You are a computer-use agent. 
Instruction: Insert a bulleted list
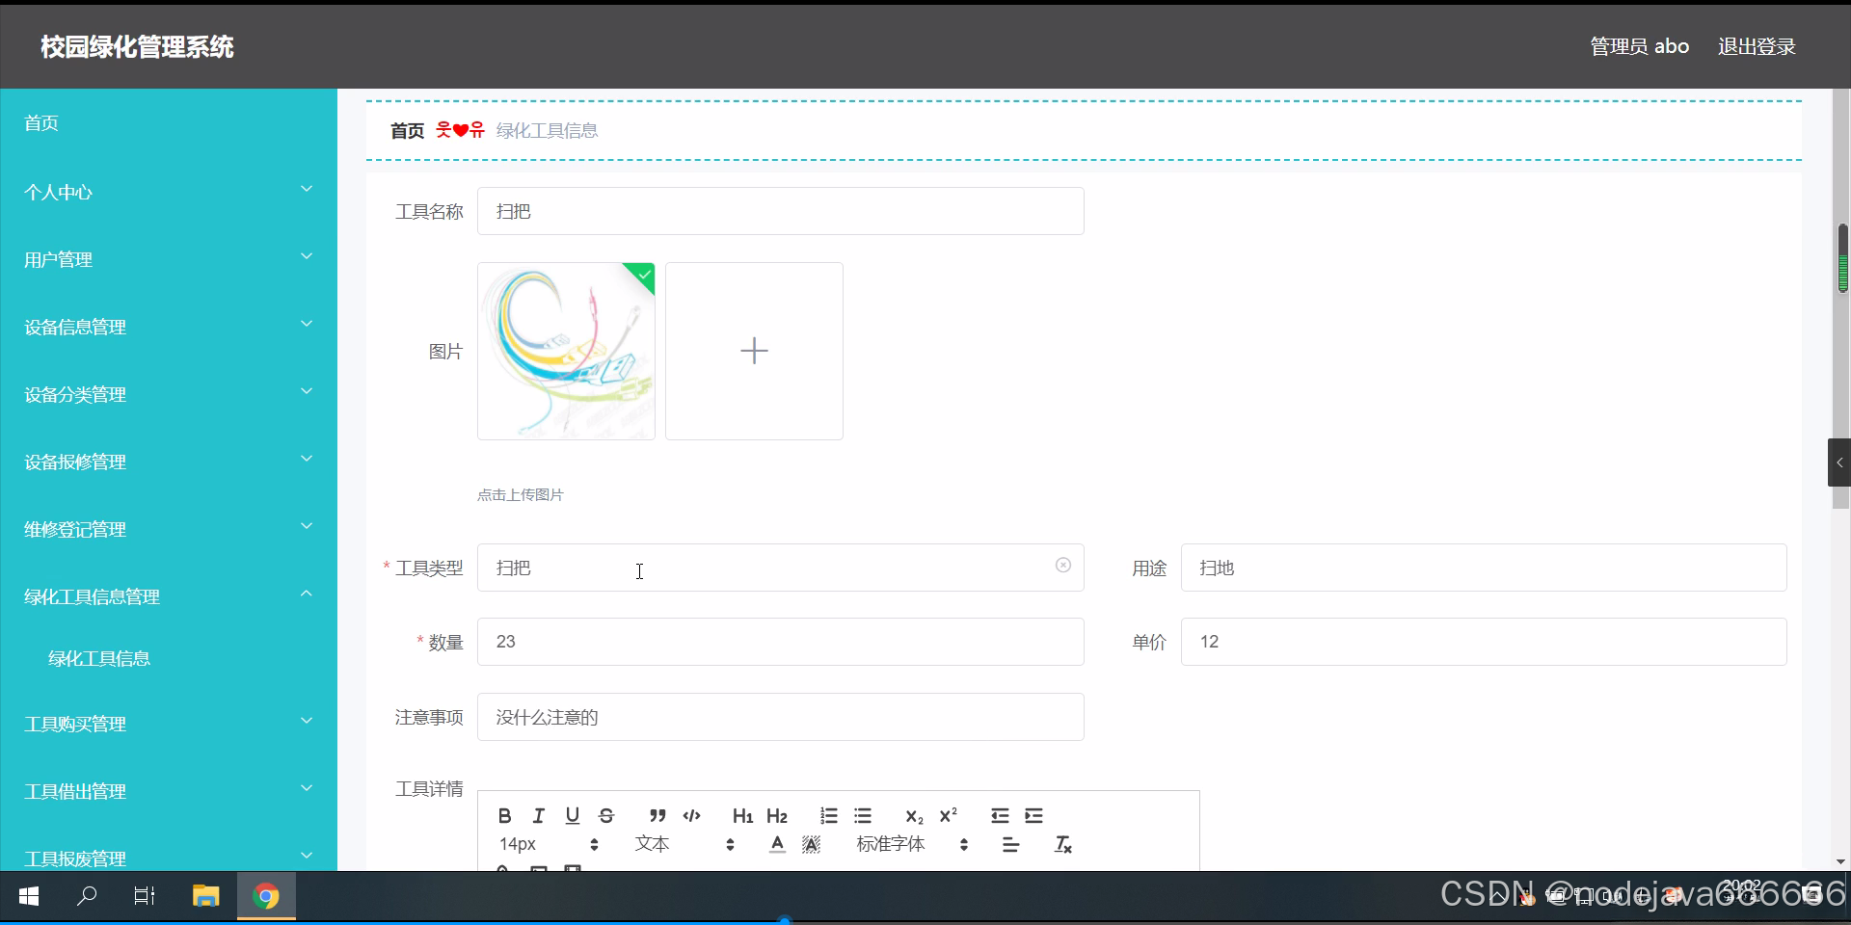point(863,816)
